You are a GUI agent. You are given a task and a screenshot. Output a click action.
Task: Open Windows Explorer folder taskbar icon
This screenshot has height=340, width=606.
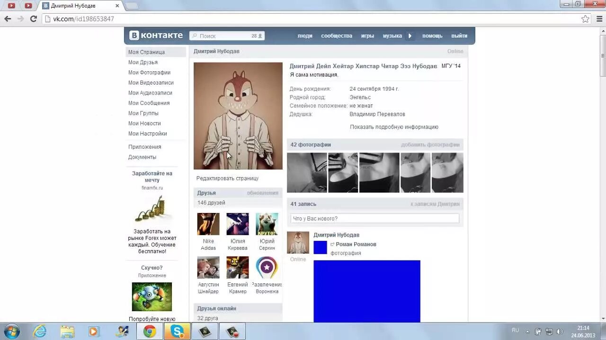(x=67, y=331)
